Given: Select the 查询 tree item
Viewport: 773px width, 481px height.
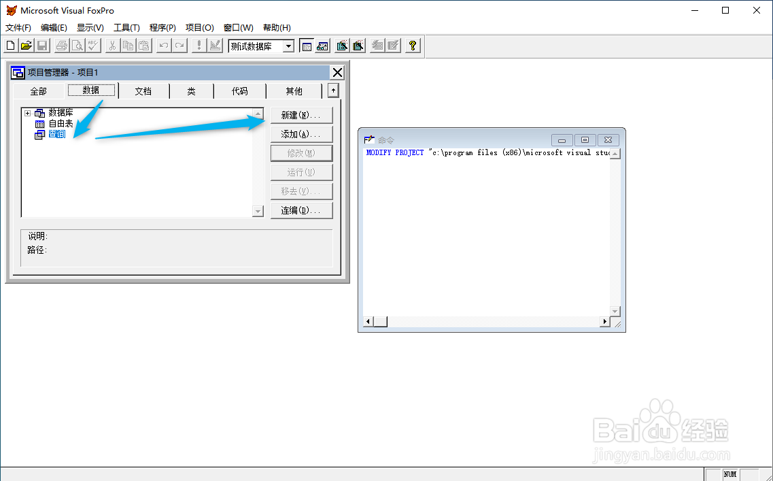Looking at the screenshot, I should pos(56,134).
